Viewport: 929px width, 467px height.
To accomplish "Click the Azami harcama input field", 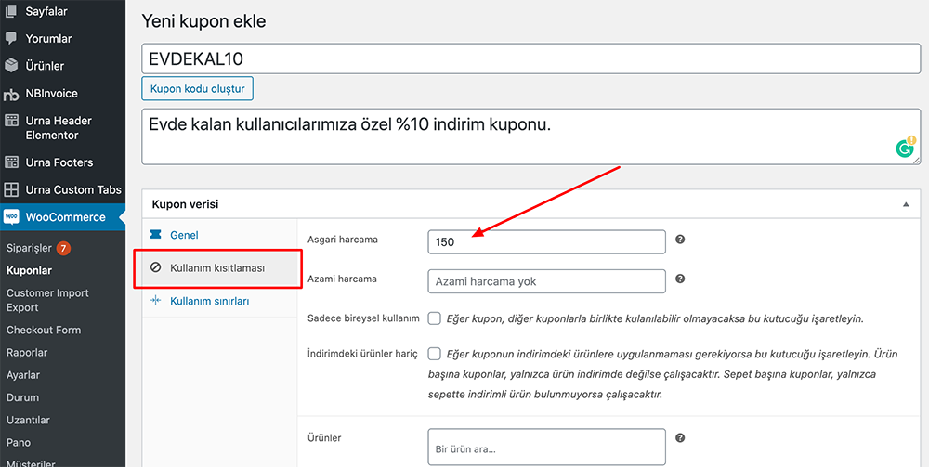I will (546, 281).
